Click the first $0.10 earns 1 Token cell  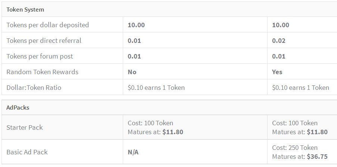pyautogui.click(x=156, y=88)
